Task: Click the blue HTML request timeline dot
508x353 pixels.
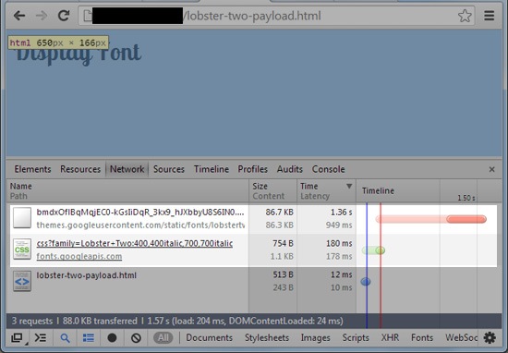Action: pos(366,282)
